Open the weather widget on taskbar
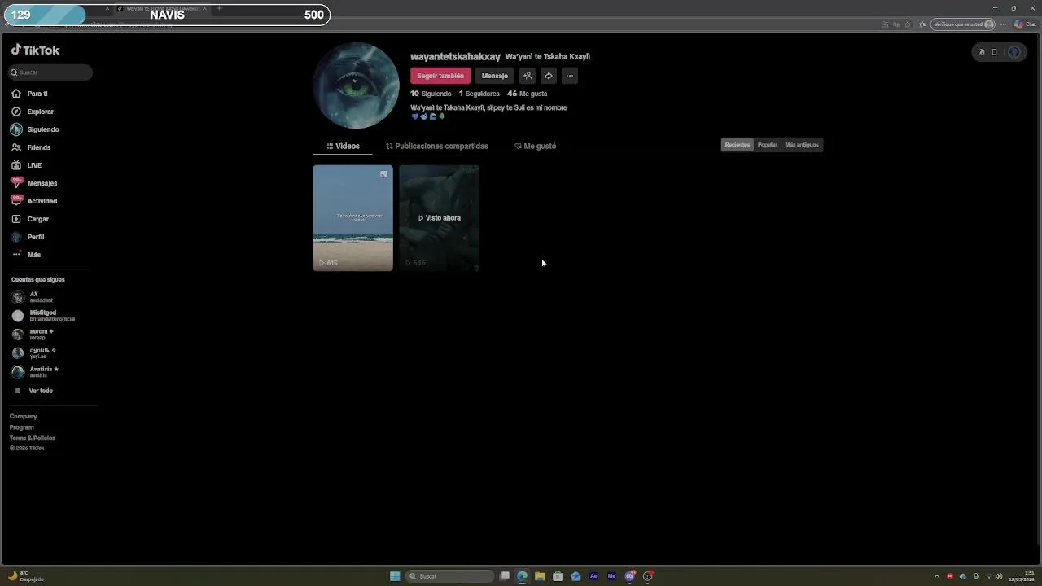Screen dimensions: 1042x586 (x=26, y=576)
